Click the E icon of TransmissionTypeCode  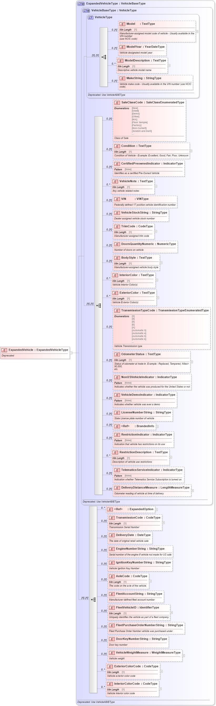point(117,311)
